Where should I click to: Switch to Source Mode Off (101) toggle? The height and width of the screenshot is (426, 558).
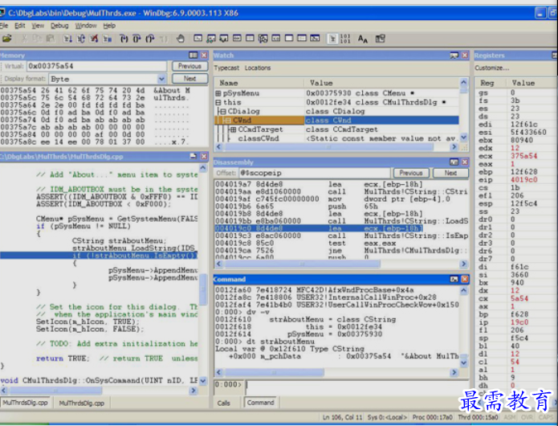point(344,39)
